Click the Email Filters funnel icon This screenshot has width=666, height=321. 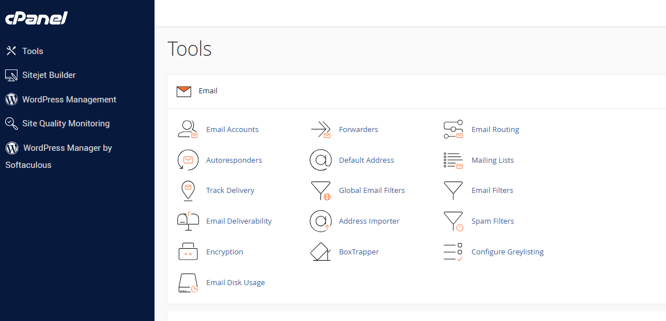(453, 191)
